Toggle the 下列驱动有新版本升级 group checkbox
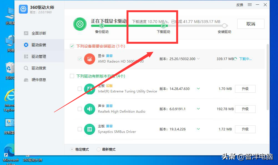Viewport: 278px width, 165px height. tap(72, 76)
